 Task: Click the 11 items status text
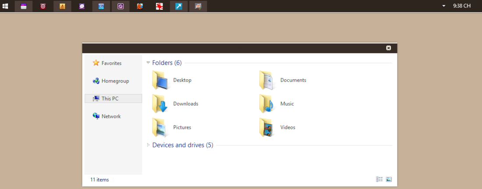(x=99, y=180)
